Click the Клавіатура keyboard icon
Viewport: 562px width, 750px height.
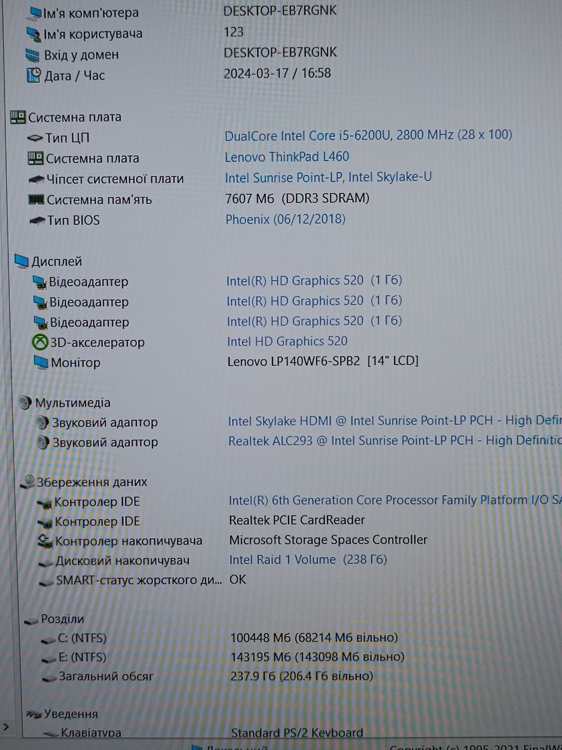(x=51, y=733)
